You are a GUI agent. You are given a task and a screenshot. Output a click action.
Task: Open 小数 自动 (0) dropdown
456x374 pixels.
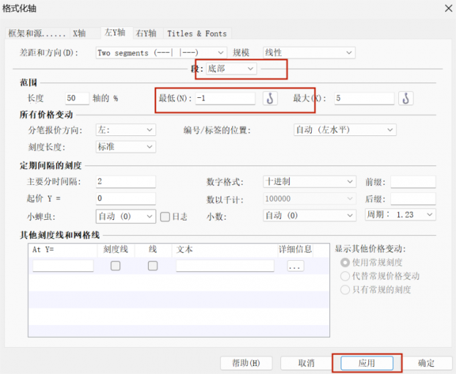point(309,215)
